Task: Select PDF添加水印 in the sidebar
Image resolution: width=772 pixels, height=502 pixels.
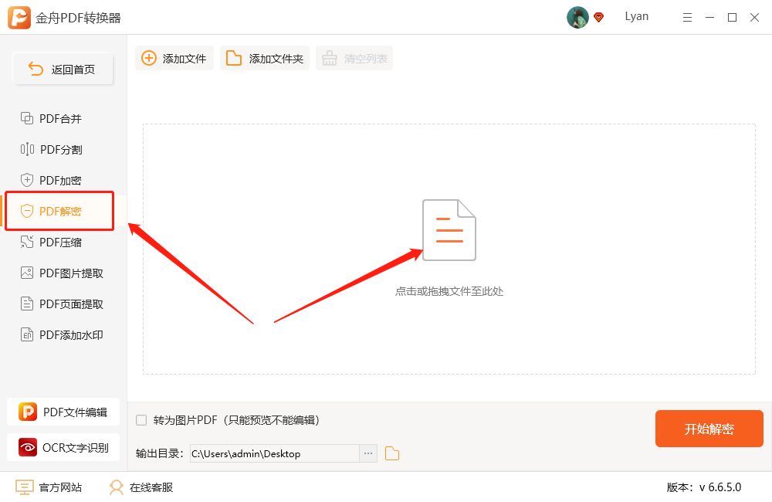Action: tap(62, 335)
